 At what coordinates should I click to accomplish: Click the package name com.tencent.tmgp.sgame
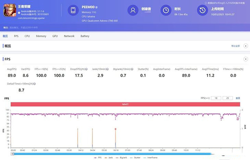click(x=31, y=18)
